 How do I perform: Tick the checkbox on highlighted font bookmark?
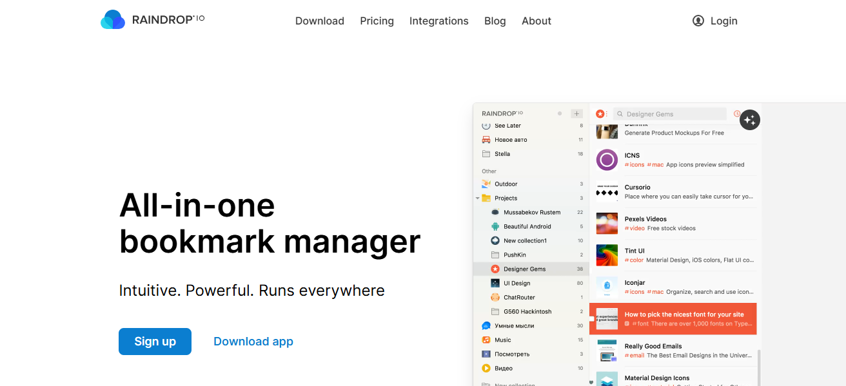592,319
